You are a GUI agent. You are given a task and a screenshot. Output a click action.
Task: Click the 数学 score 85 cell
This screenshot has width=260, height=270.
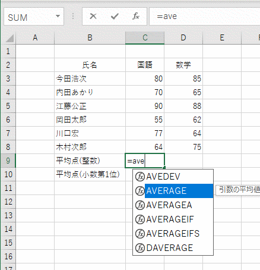(x=183, y=79)
